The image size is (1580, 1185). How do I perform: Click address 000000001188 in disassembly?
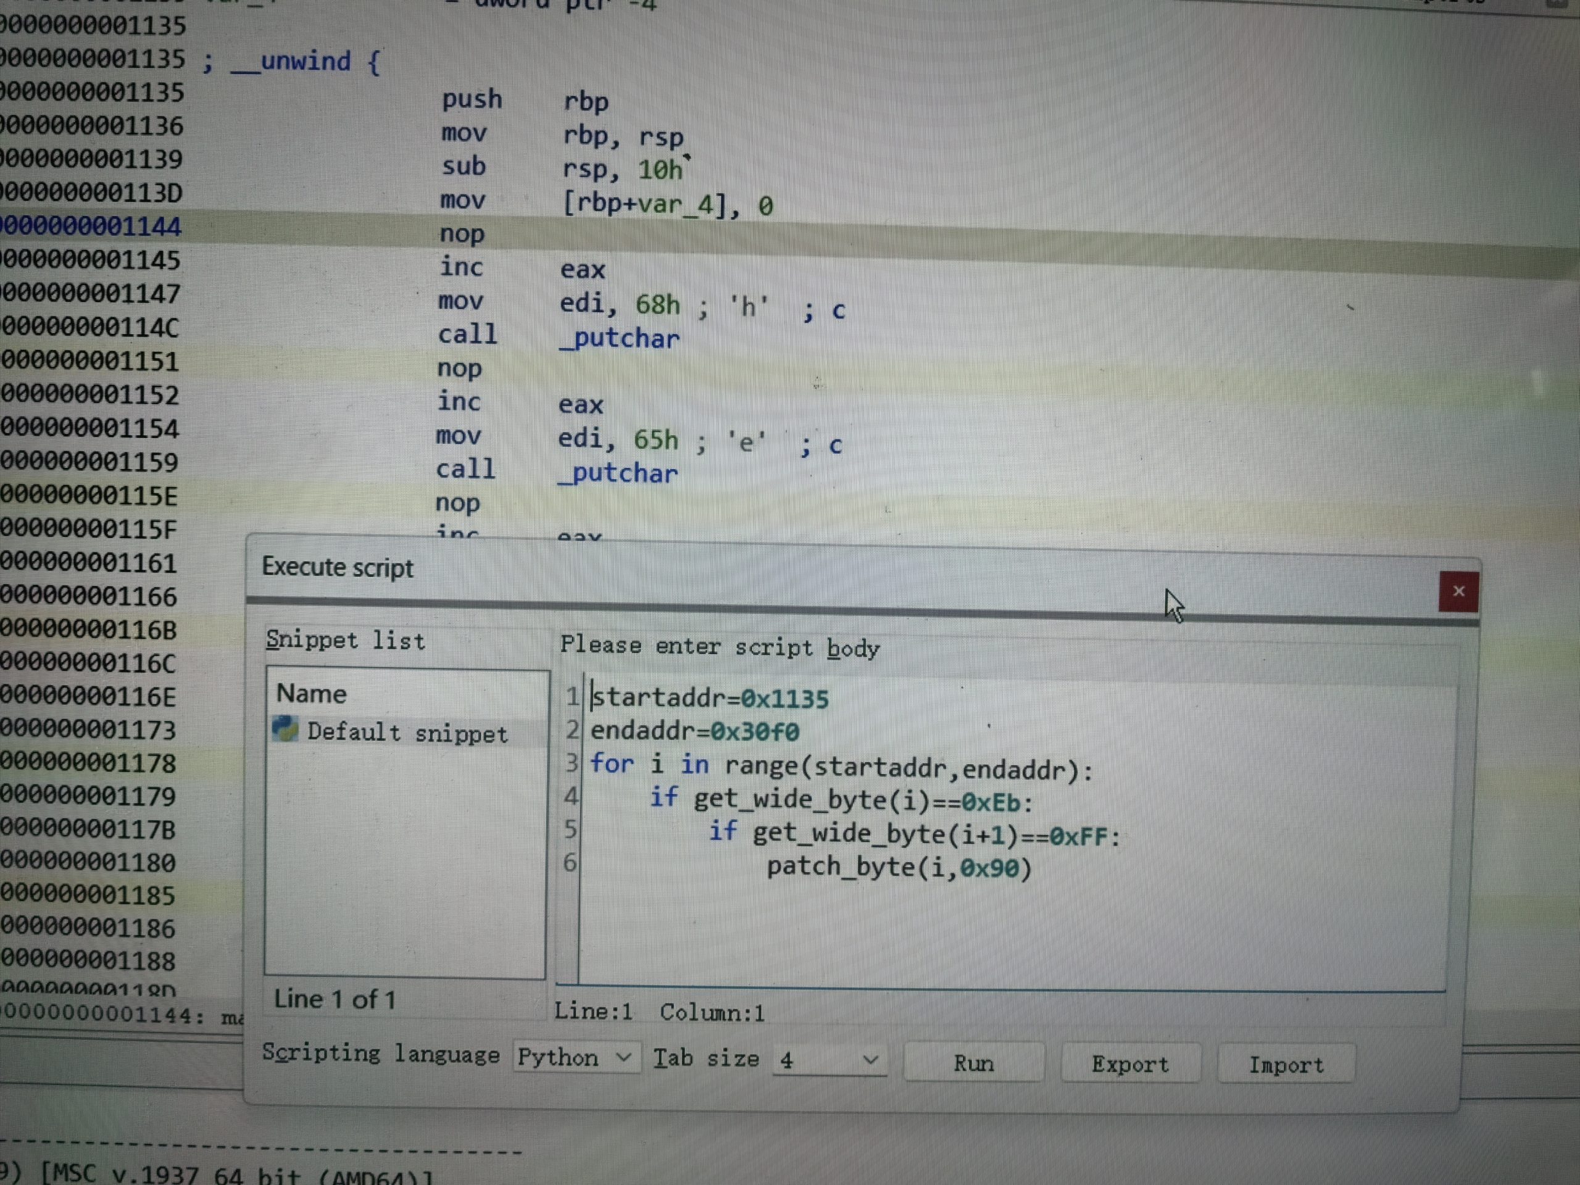[88, 961]
